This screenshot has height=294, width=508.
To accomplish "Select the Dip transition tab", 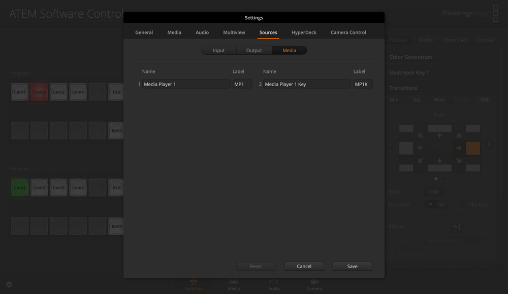I will (x=417, y=100).
